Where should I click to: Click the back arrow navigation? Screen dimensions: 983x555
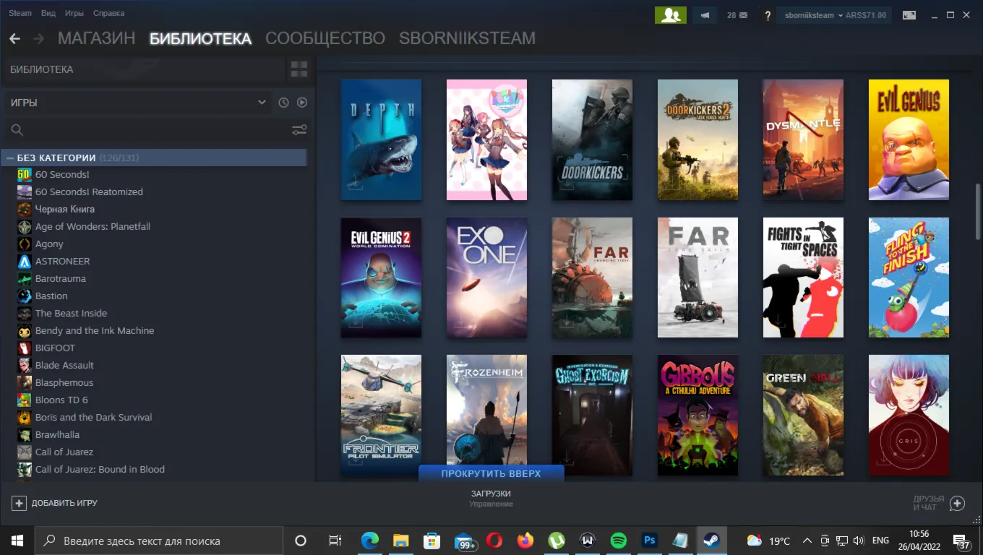tap(14, 38)
